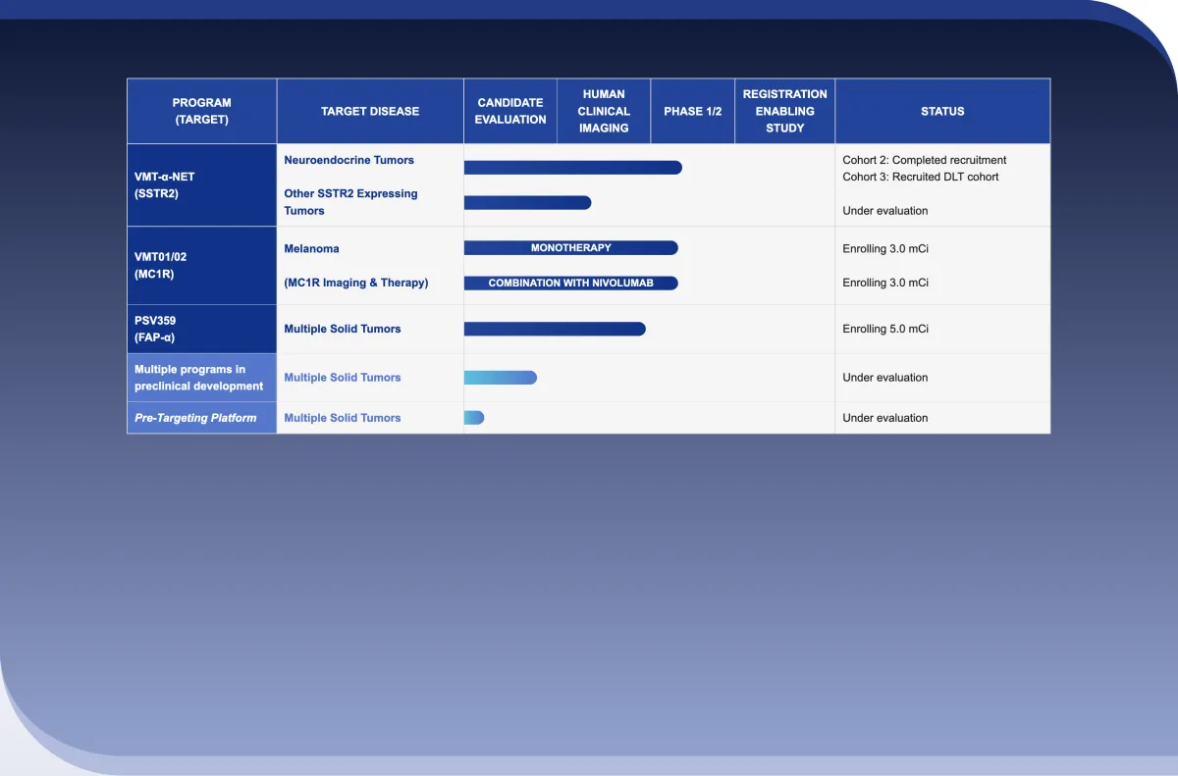Select the HUMAN CLINICAL IMAGING header

(x=604, y=111)
